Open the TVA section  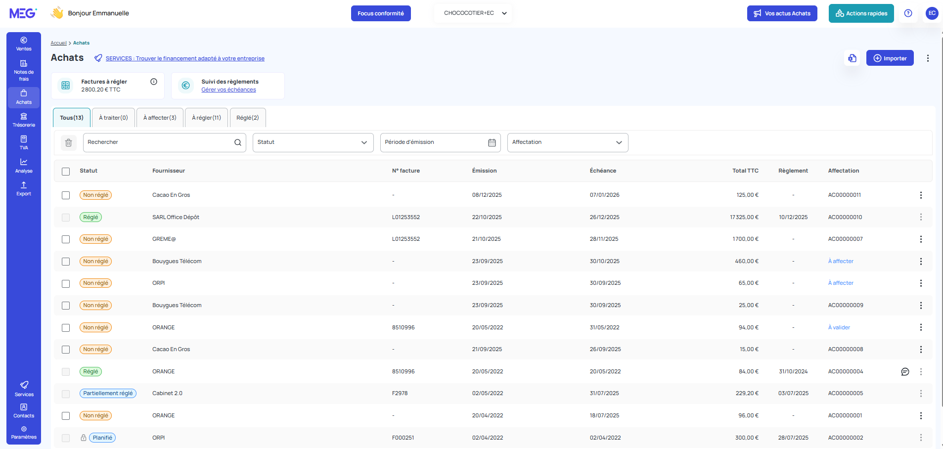click(24, 142)
